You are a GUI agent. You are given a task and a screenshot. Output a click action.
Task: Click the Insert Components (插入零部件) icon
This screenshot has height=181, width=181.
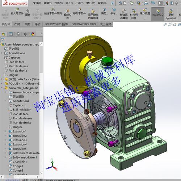coord(17,10)
